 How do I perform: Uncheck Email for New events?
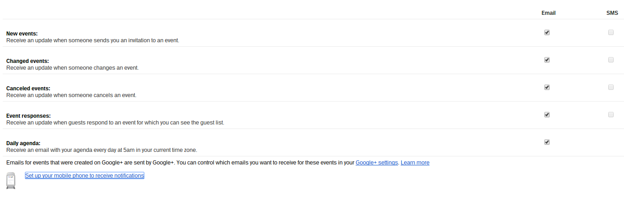[x=547, y=32]
